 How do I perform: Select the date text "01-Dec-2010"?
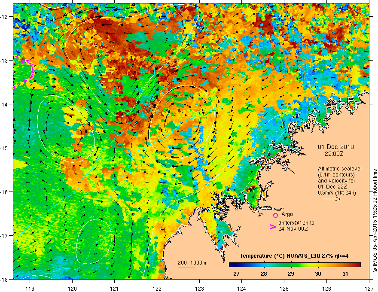pos(336,147)
